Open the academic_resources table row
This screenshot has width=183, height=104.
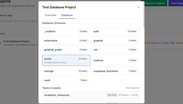[x=91, y=95]
